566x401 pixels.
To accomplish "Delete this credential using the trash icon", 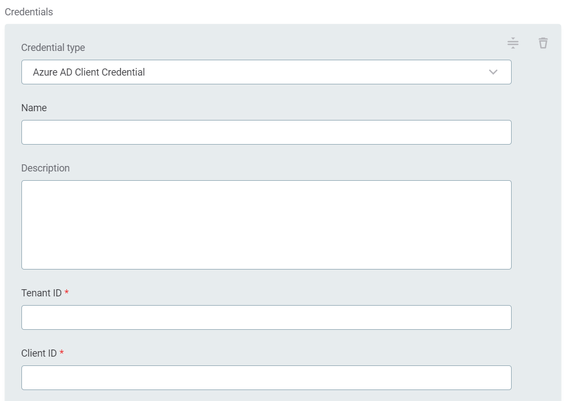I will (x=543, y=43).
